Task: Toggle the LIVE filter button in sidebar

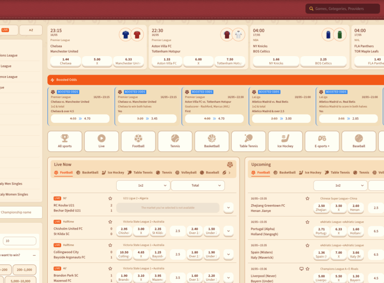Action: pos(9,30)
